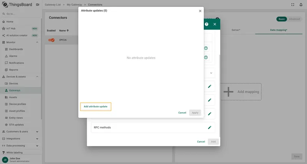
Task: Open Dashboards page
Action: pyautogui.click(x=21, y=49)
